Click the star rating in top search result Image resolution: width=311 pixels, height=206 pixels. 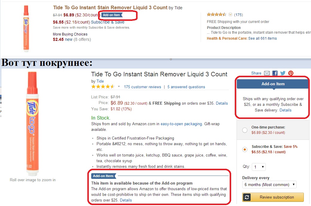[217, 14]
